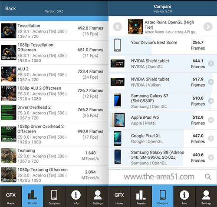
Task: Open Info tab in left panel
Action: tap(76, 196)
